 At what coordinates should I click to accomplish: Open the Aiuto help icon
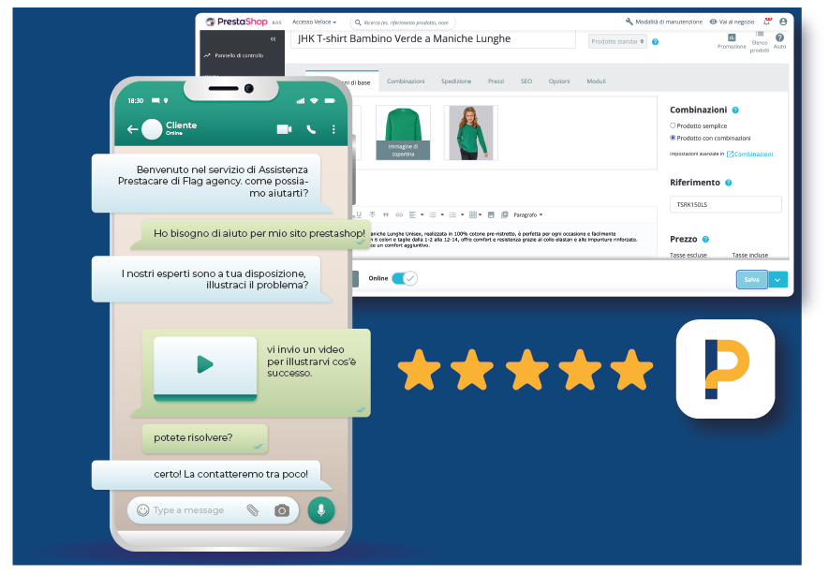pyautogui.click(x=780, y=37)
